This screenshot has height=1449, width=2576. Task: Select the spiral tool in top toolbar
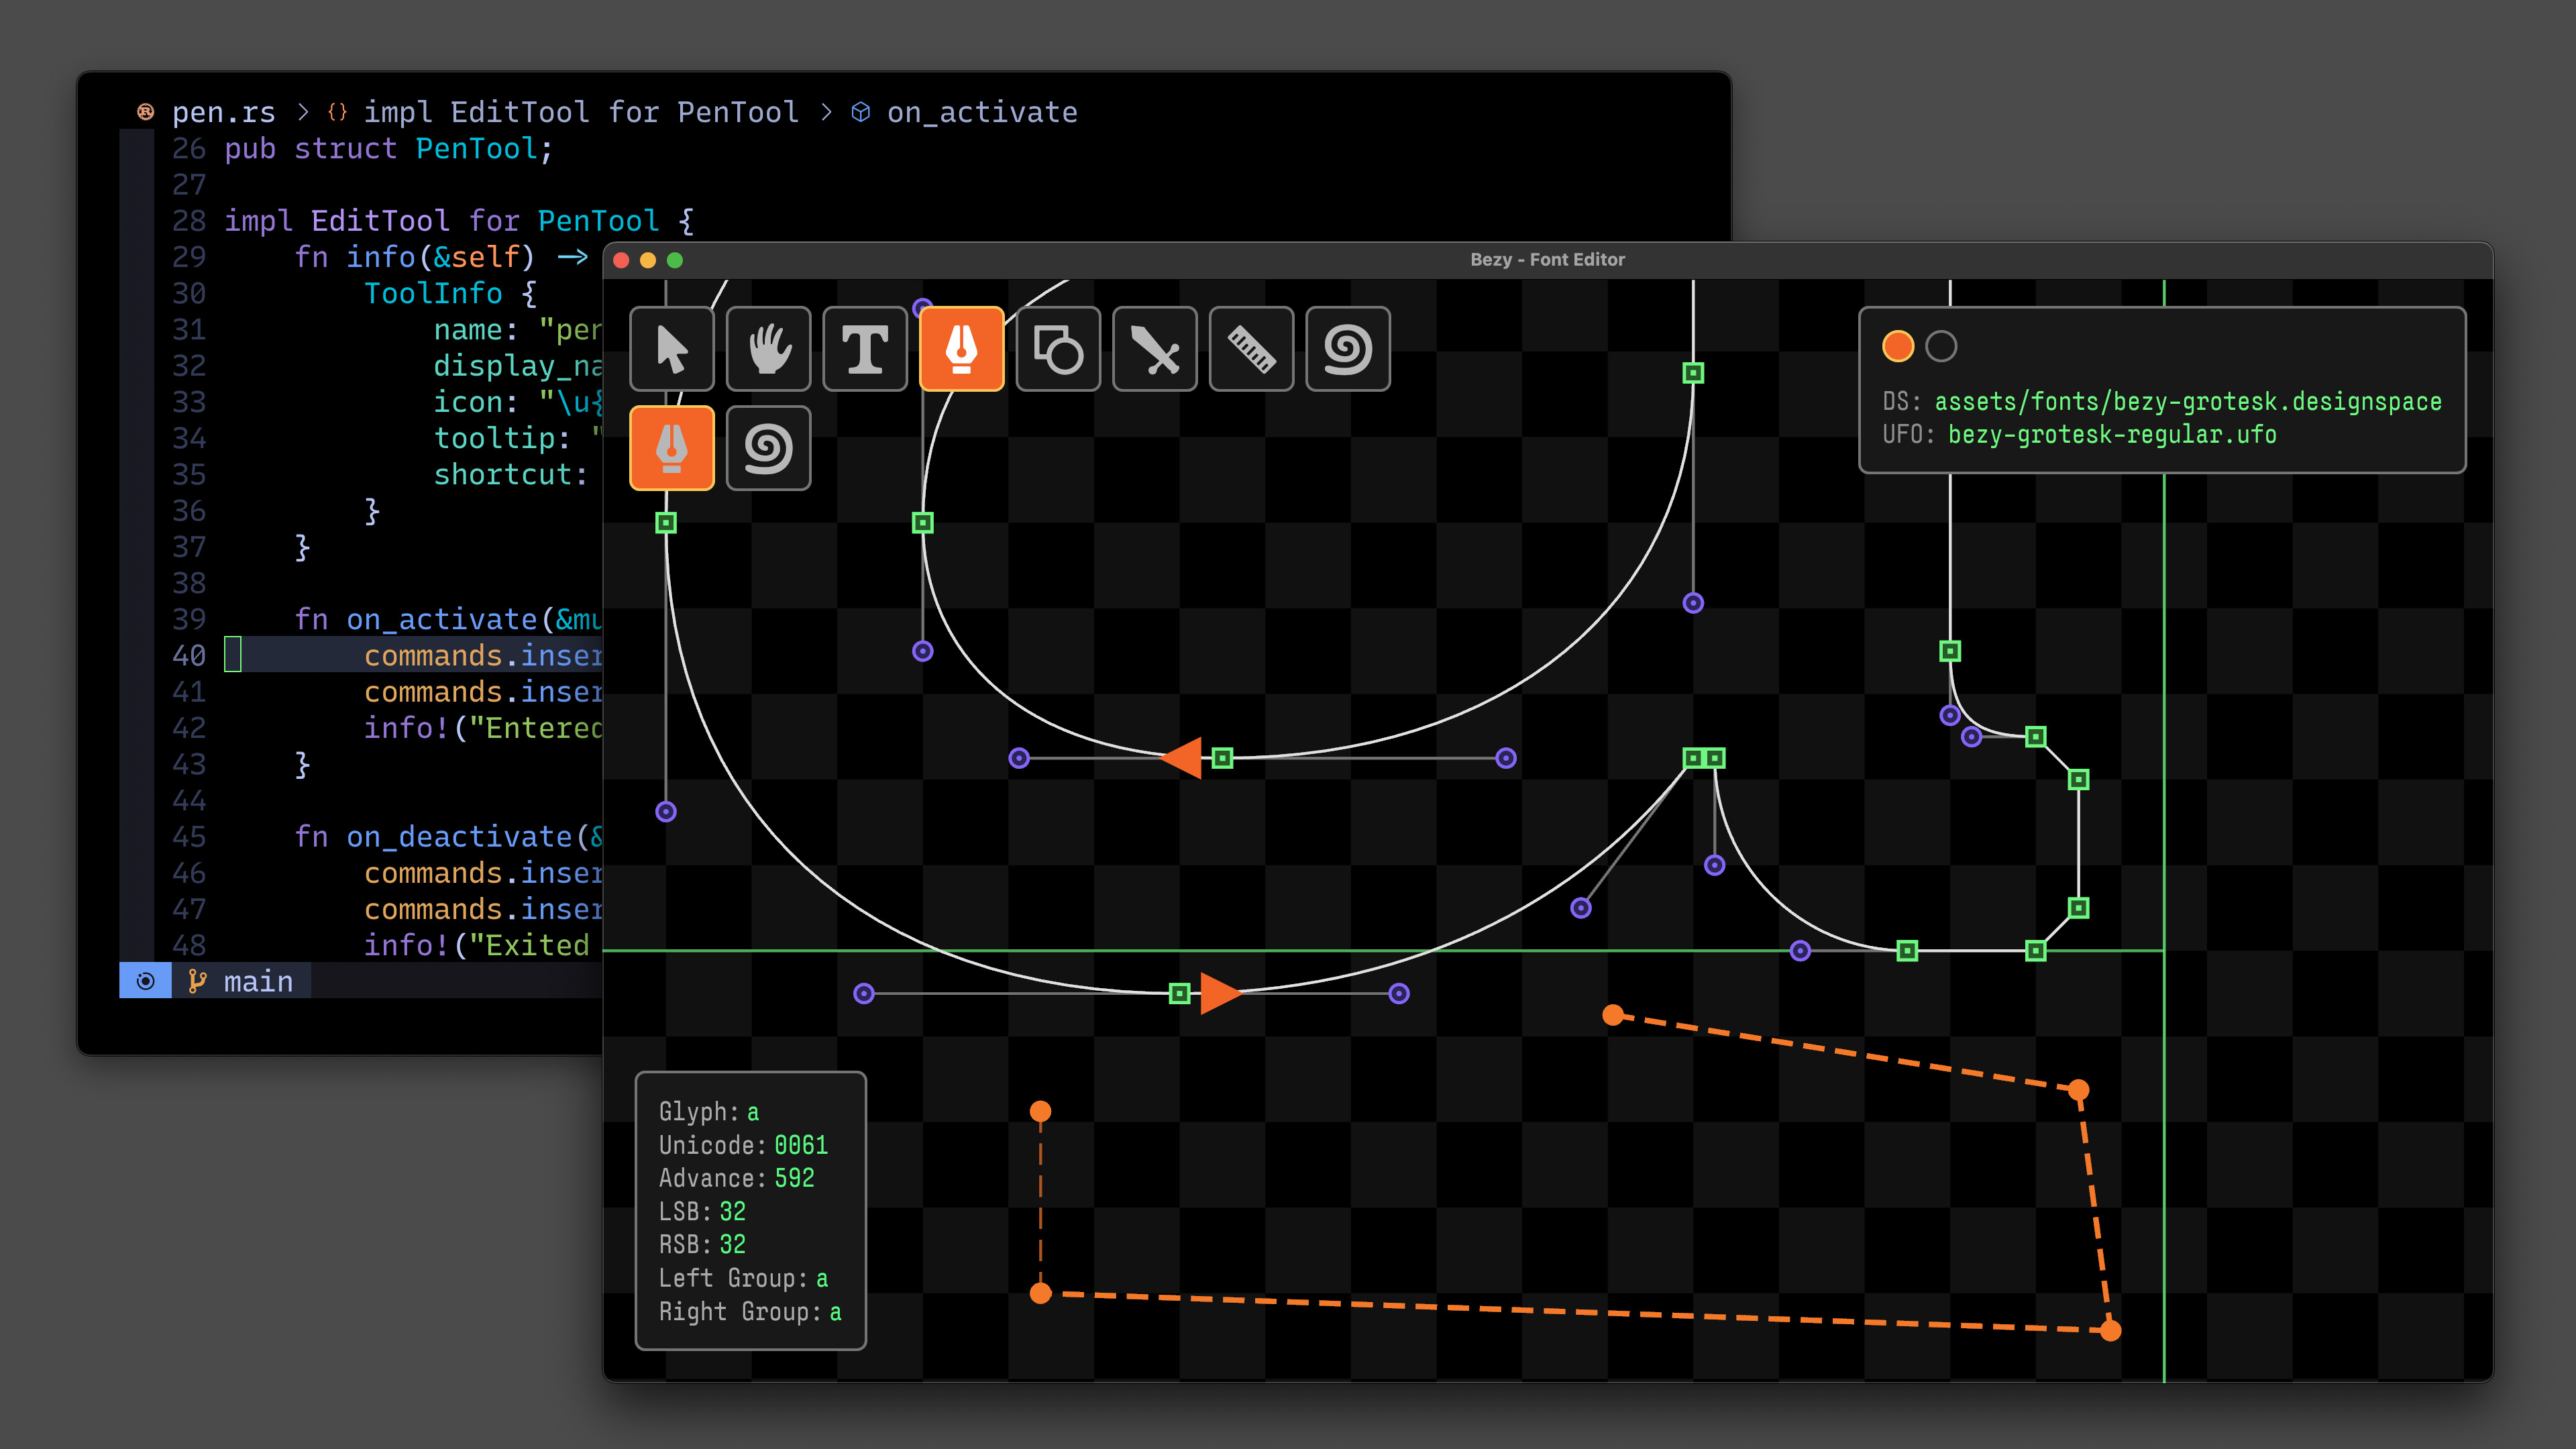coord(1348,349)
